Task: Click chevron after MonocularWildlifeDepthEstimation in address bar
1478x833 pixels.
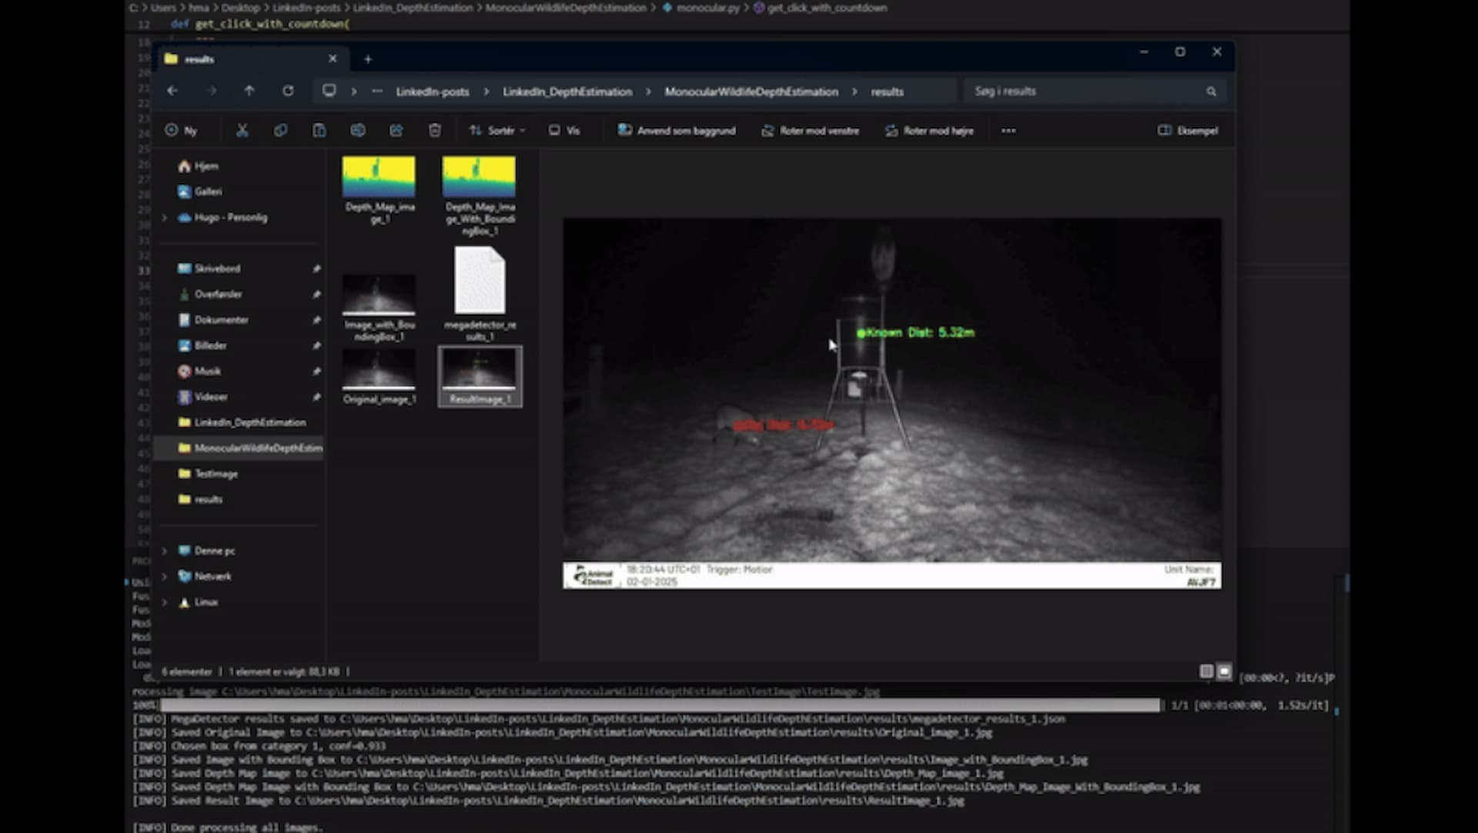Action: coord(854,92)
